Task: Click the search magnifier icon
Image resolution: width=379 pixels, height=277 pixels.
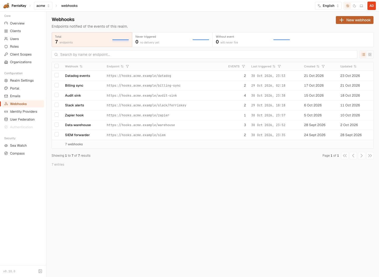Action: [x=56, y=55]
